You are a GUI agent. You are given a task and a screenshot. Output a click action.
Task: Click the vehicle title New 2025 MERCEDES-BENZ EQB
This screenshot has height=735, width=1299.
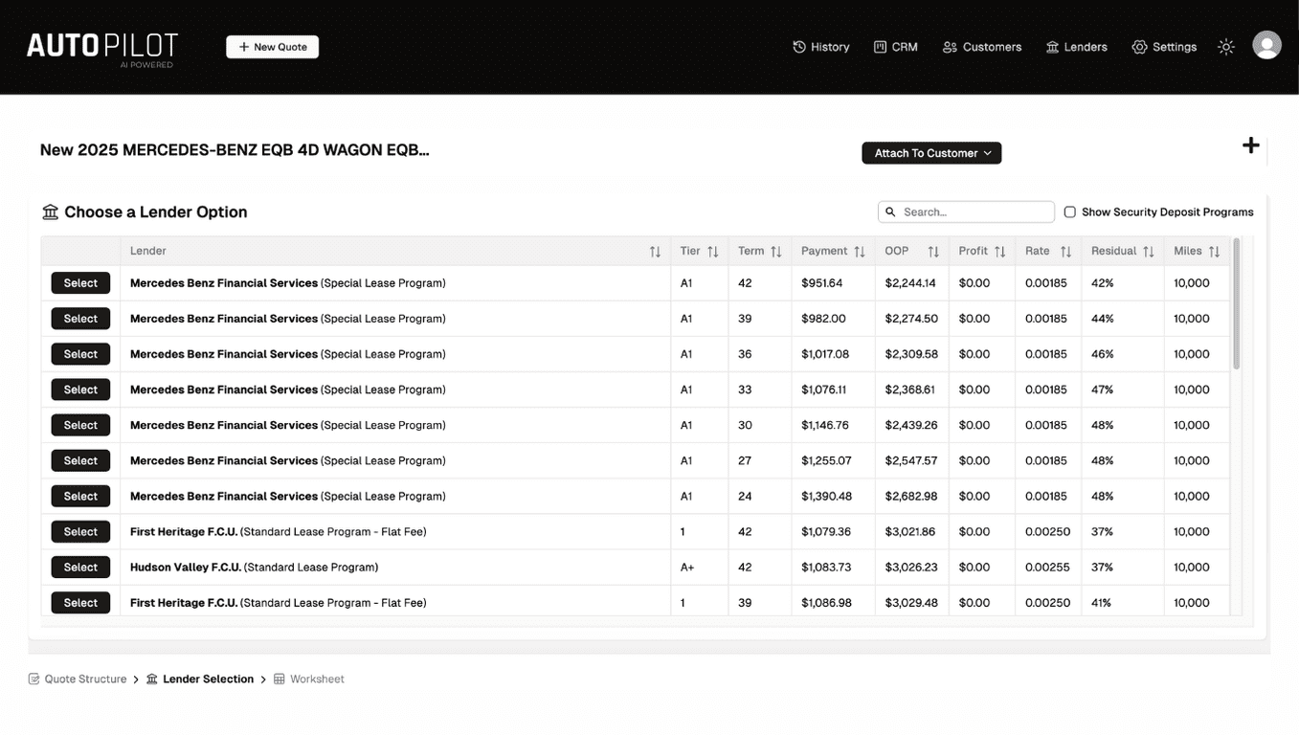coord(235,150)
